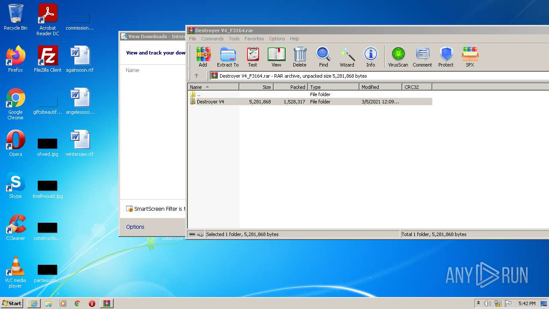Sort by the Type column header
Image resolution: width=549 pixels, height=309 pixels.
tap(333, 87)
